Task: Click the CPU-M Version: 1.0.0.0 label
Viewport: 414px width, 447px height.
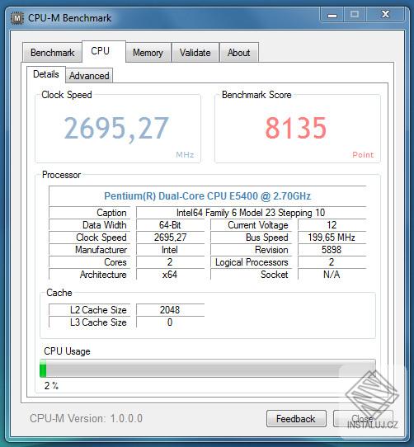Action: 86,418
